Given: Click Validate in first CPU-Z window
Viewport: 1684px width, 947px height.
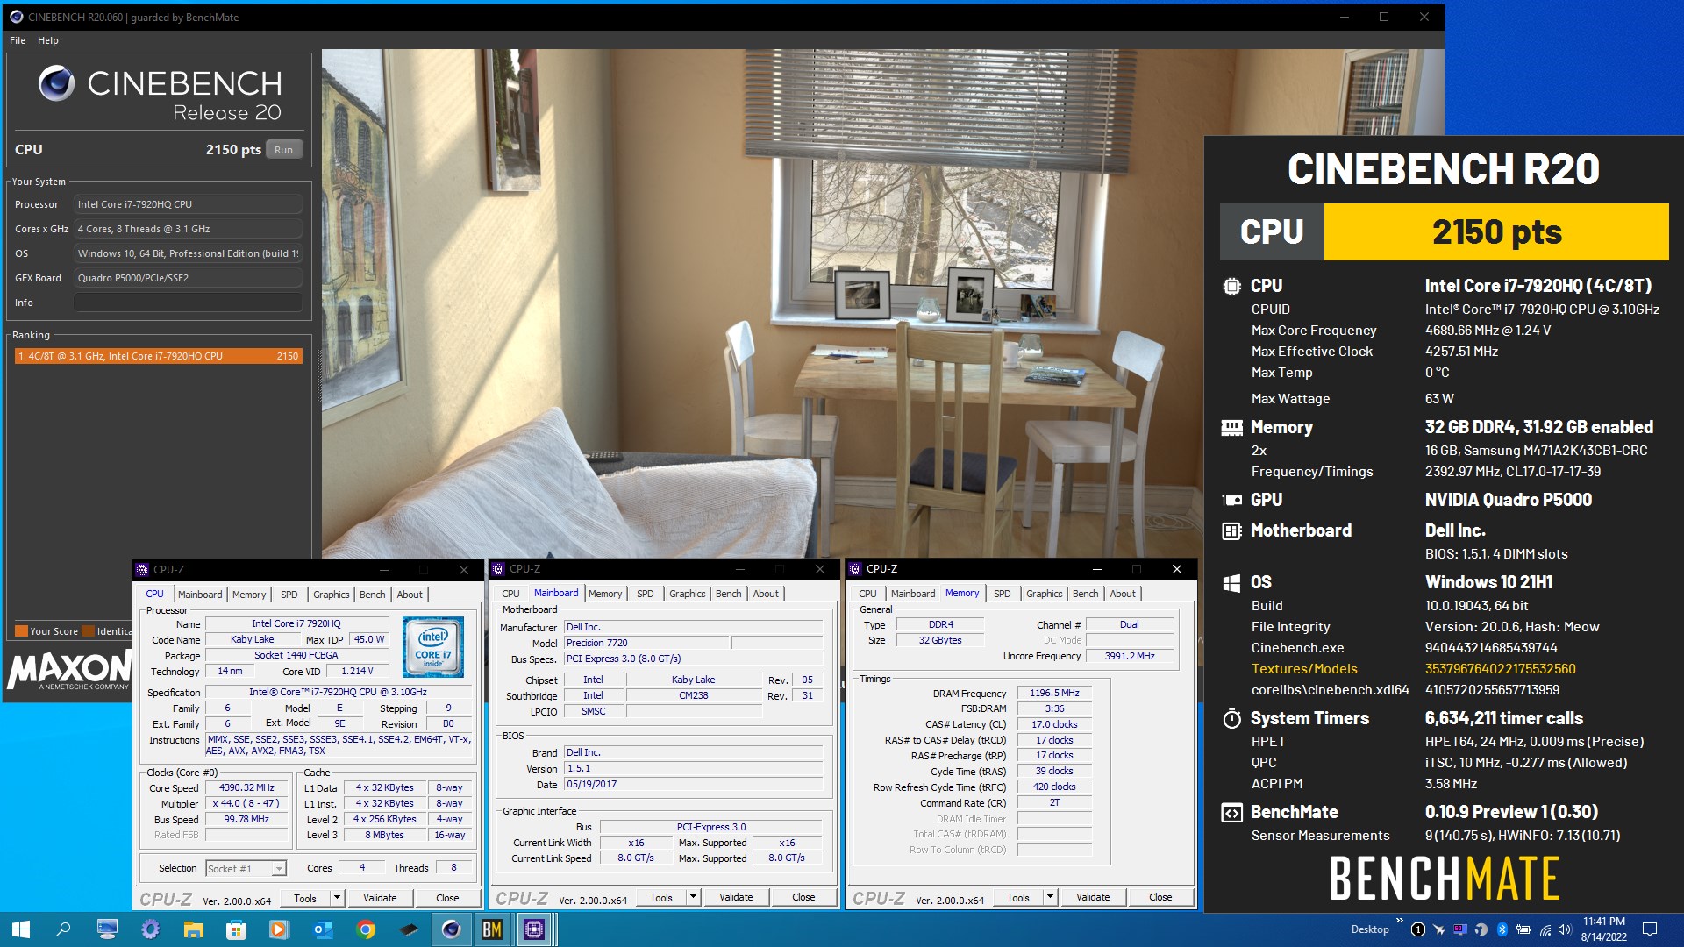Looking at the screenshot, I should [380, 898].
